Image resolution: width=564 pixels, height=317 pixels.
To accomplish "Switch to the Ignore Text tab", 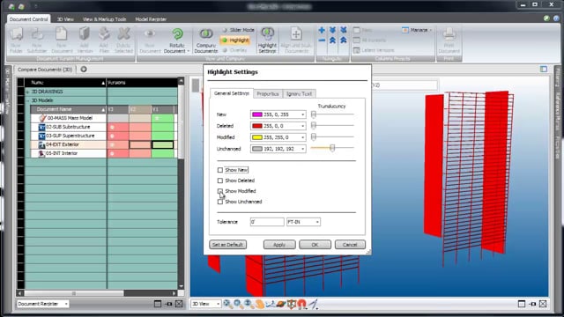I will tap(299, 94).
